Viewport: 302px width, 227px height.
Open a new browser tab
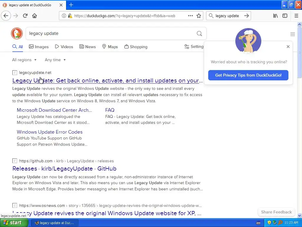pos(71,5)
